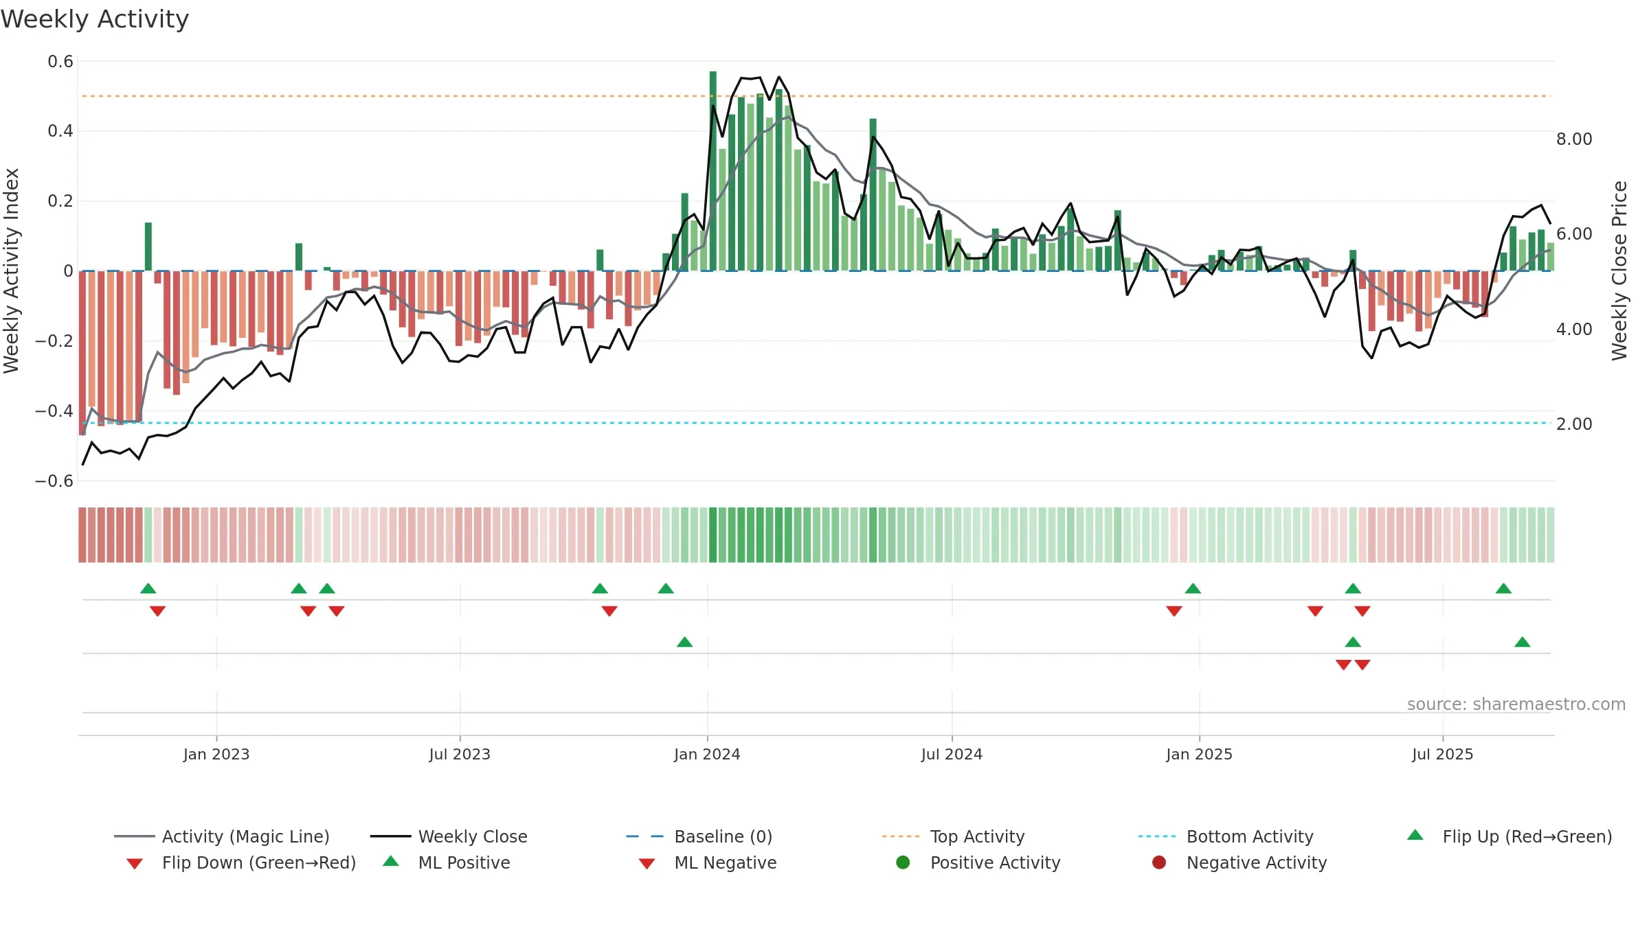Click the first red flip-down triangle before Jan 2023
The height and width of the screenshot is (927, 1649).
pyautogui.click(x=157, y=611)
